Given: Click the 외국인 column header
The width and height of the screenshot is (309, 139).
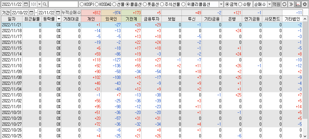Looking at the screenshot, I should tap(111, 19).
